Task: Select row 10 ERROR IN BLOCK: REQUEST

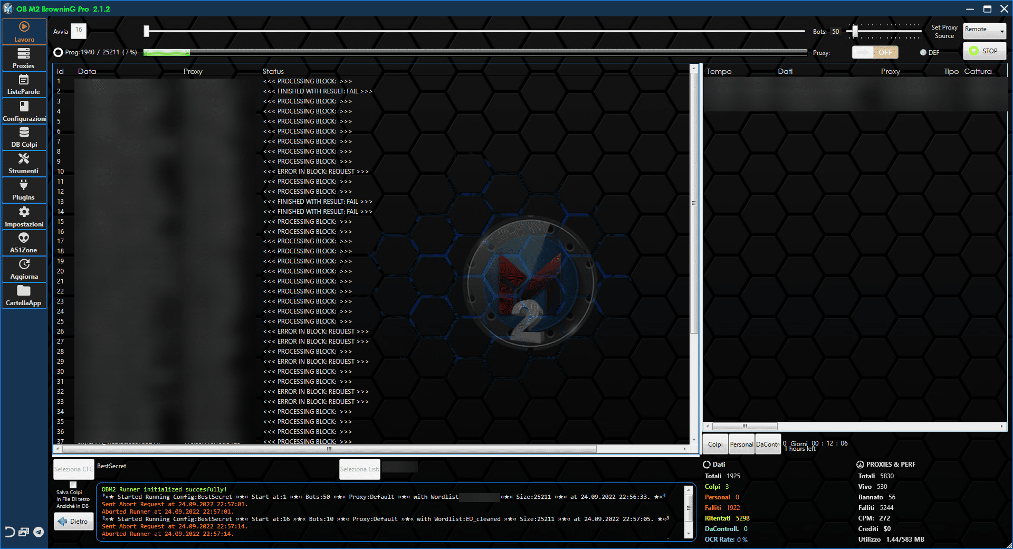Action: tap(372, 172)
